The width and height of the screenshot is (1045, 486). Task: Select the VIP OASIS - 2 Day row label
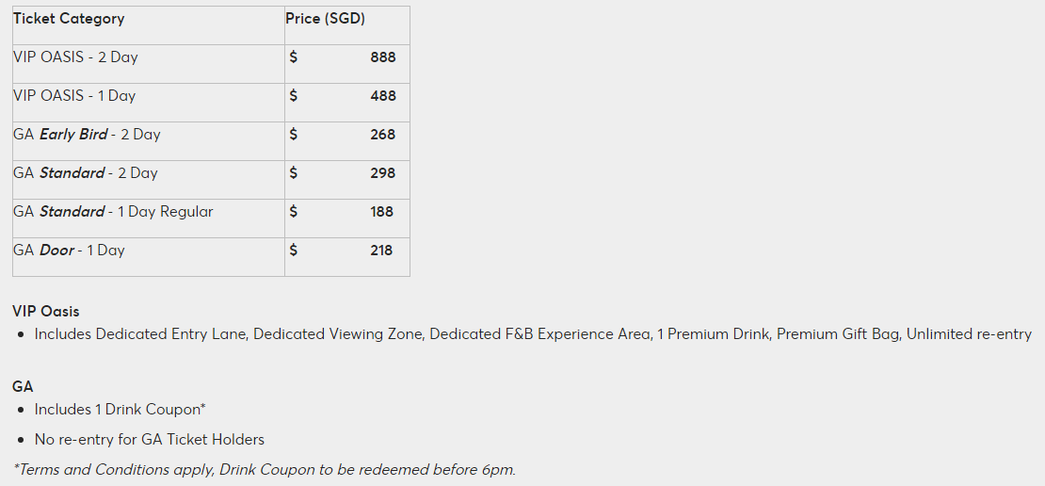[75, 57]
